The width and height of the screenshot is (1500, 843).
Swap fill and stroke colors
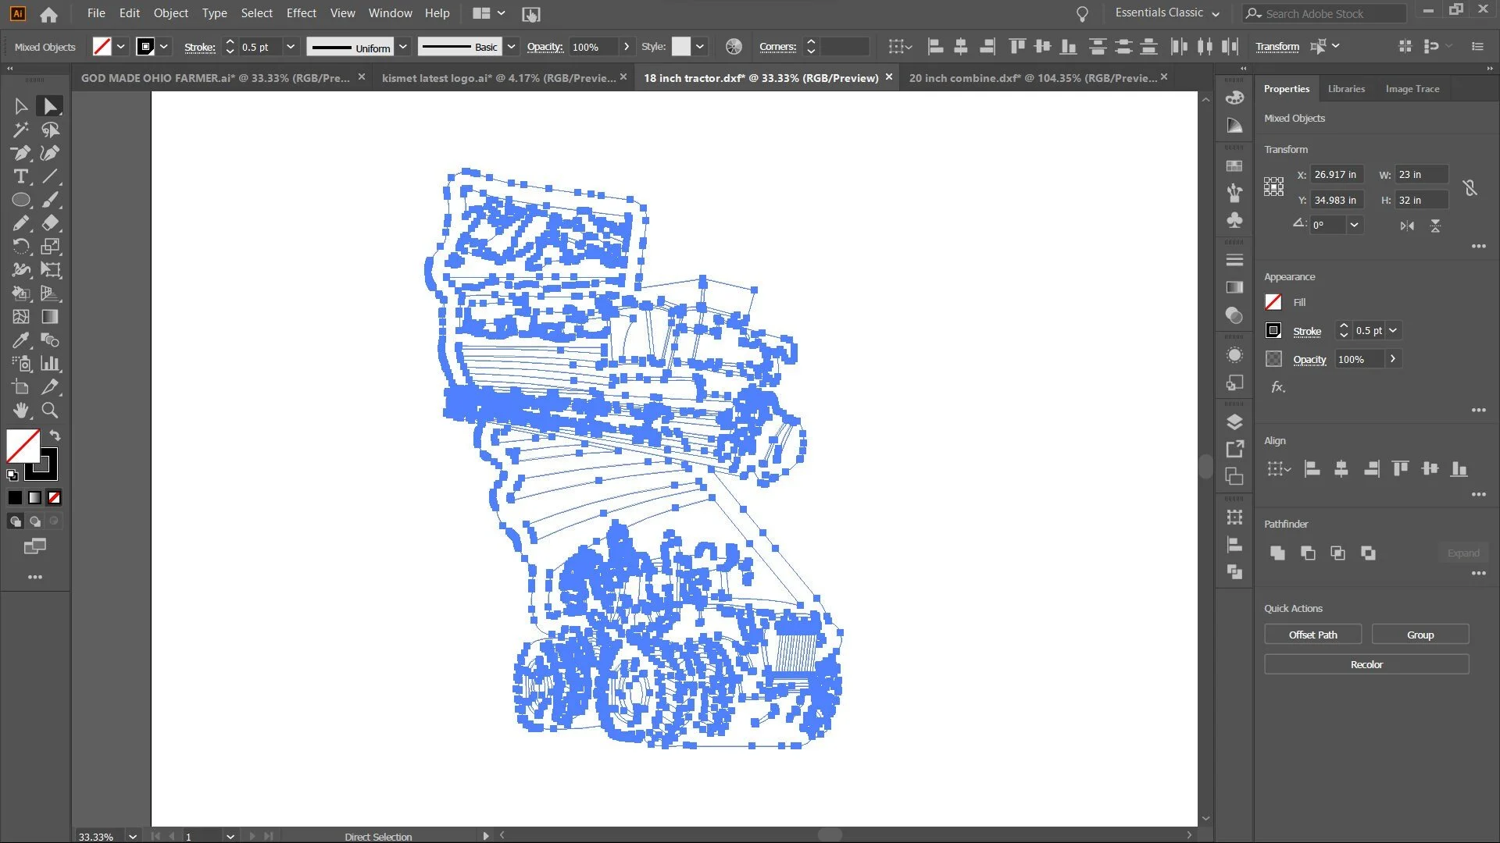click(x=55, y=436)
